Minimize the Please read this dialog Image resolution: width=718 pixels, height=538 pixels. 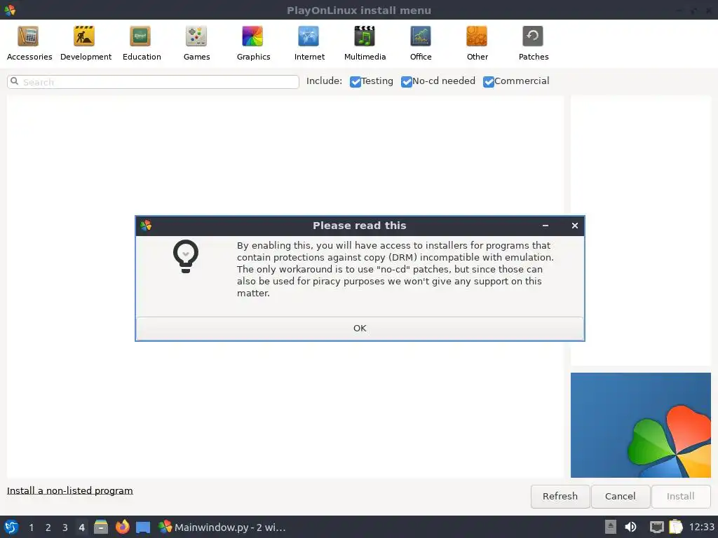546,226
